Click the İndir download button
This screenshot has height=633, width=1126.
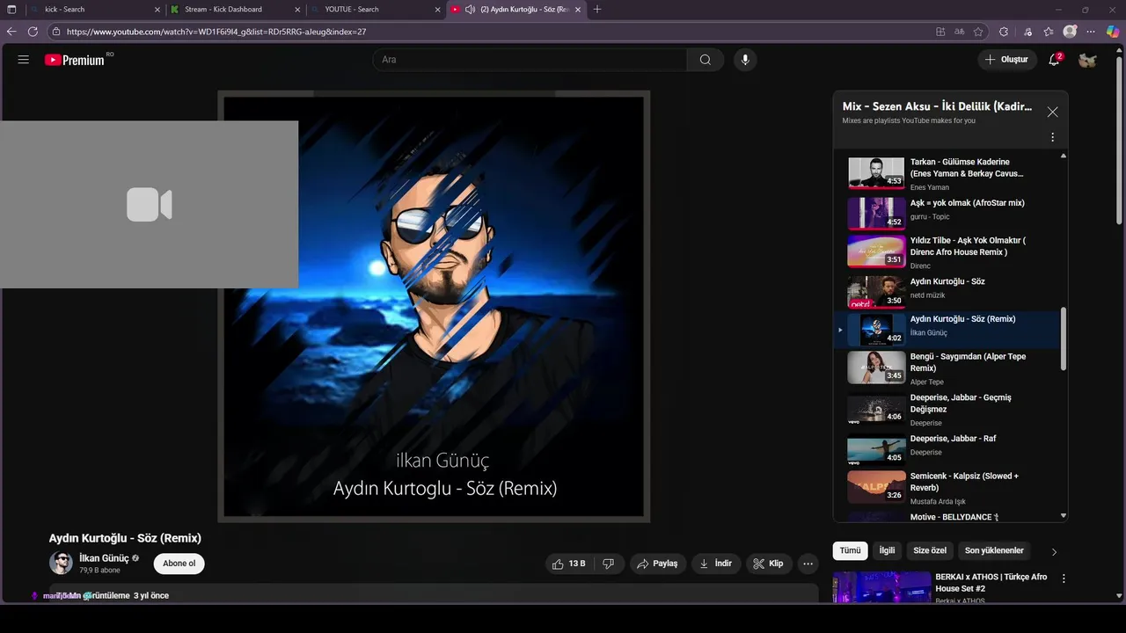coord(715,564)
